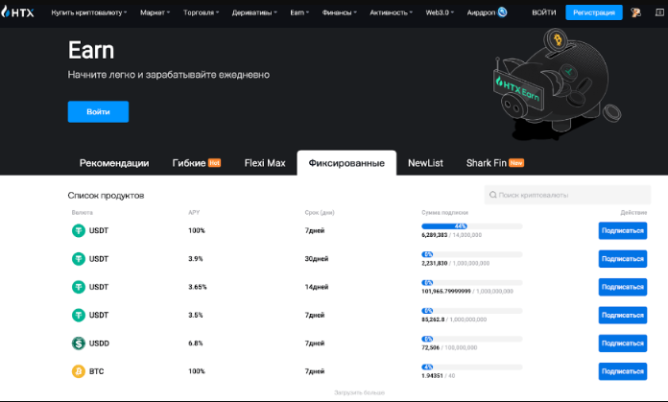The width and height of the screenshot is (668, 402).
Task: Open the download/app icon at top right
Action: [659, 12]
